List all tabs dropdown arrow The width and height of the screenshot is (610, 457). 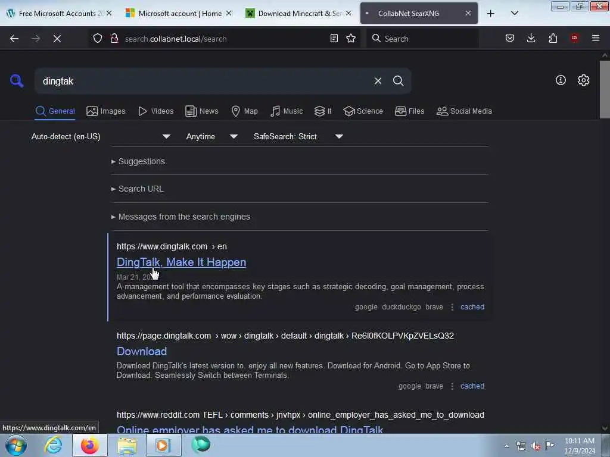click(515, 13)
